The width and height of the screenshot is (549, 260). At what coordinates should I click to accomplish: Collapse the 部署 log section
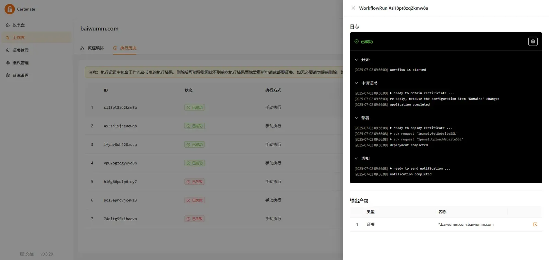362,118
